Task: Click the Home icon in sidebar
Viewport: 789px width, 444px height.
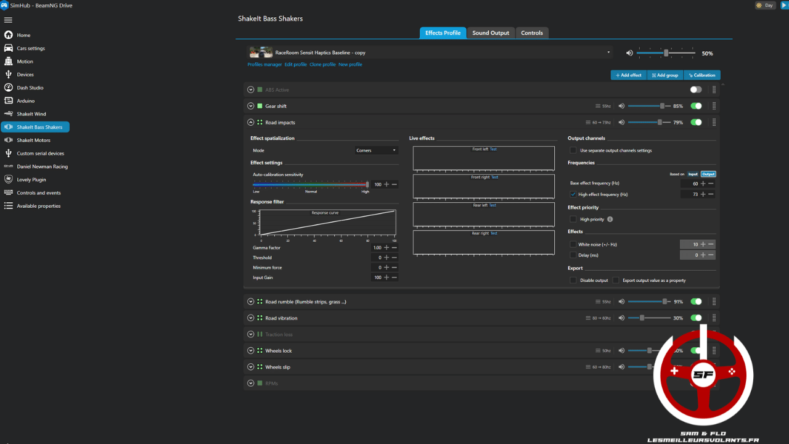Action: tap(9, 35)
